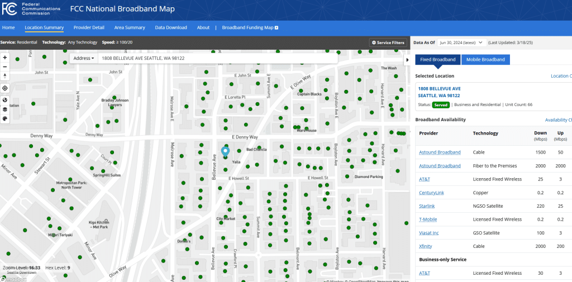Click the green Served status badge
Screen dimensions: 572x282
coord(441,105)
